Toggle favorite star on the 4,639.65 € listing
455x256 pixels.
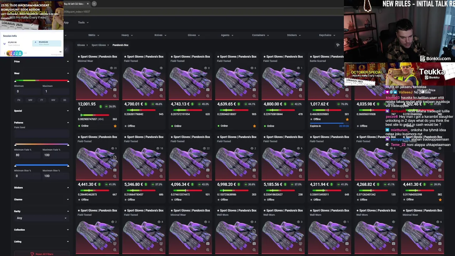[254, 126]
